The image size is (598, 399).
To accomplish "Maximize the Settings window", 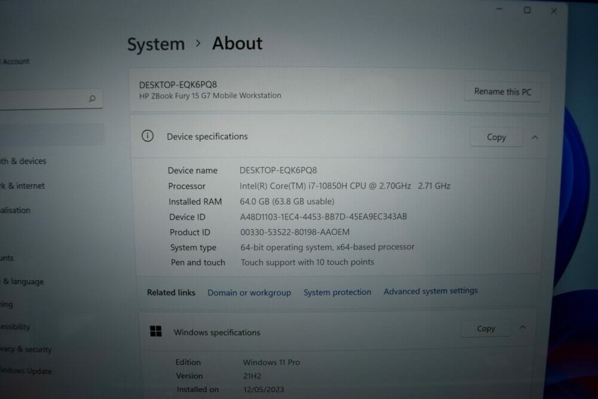I will (527, 10).
